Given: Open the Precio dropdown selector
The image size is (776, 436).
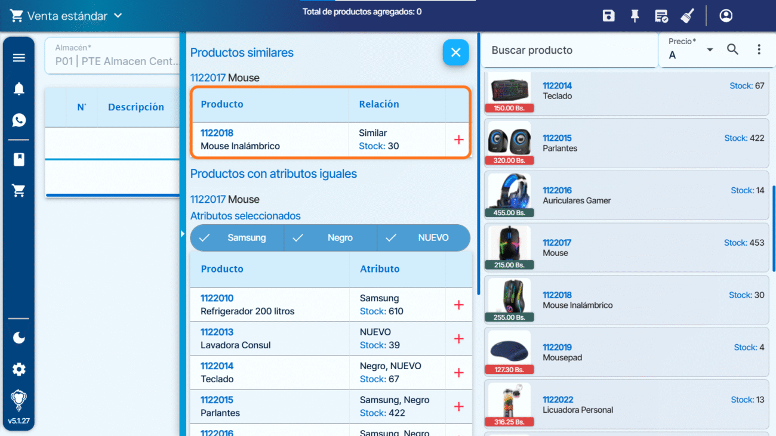Looking at the screenshot, I should (691, 50).
